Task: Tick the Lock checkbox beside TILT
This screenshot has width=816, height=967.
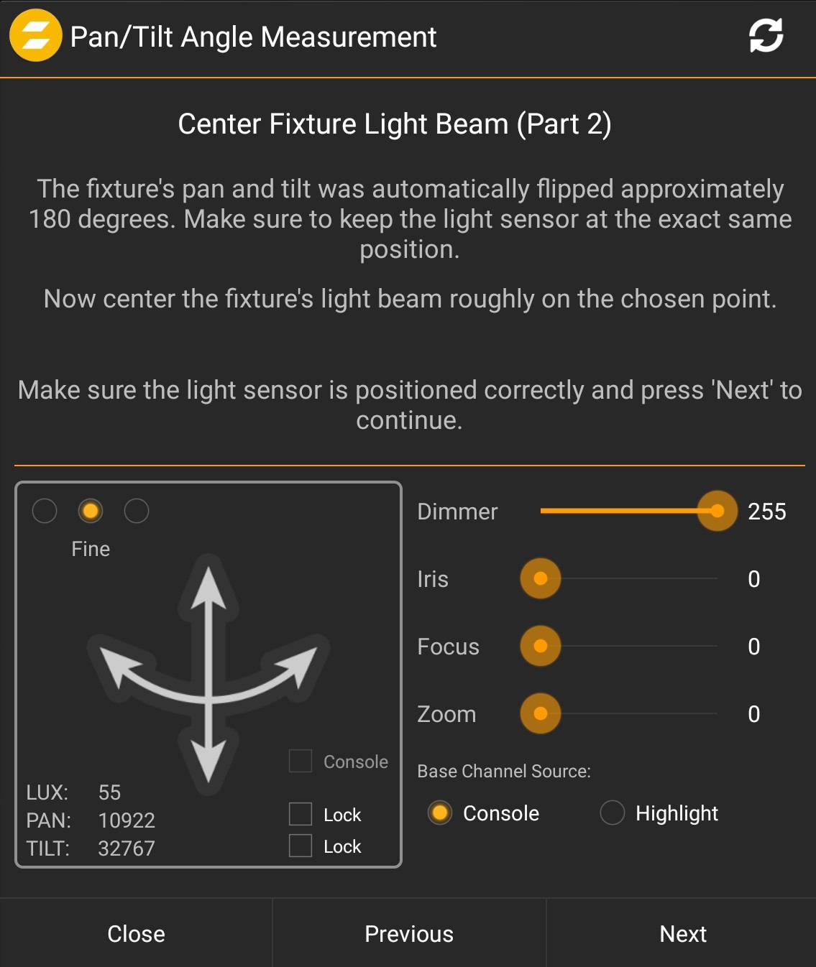Action: click(x=301, y=846)
